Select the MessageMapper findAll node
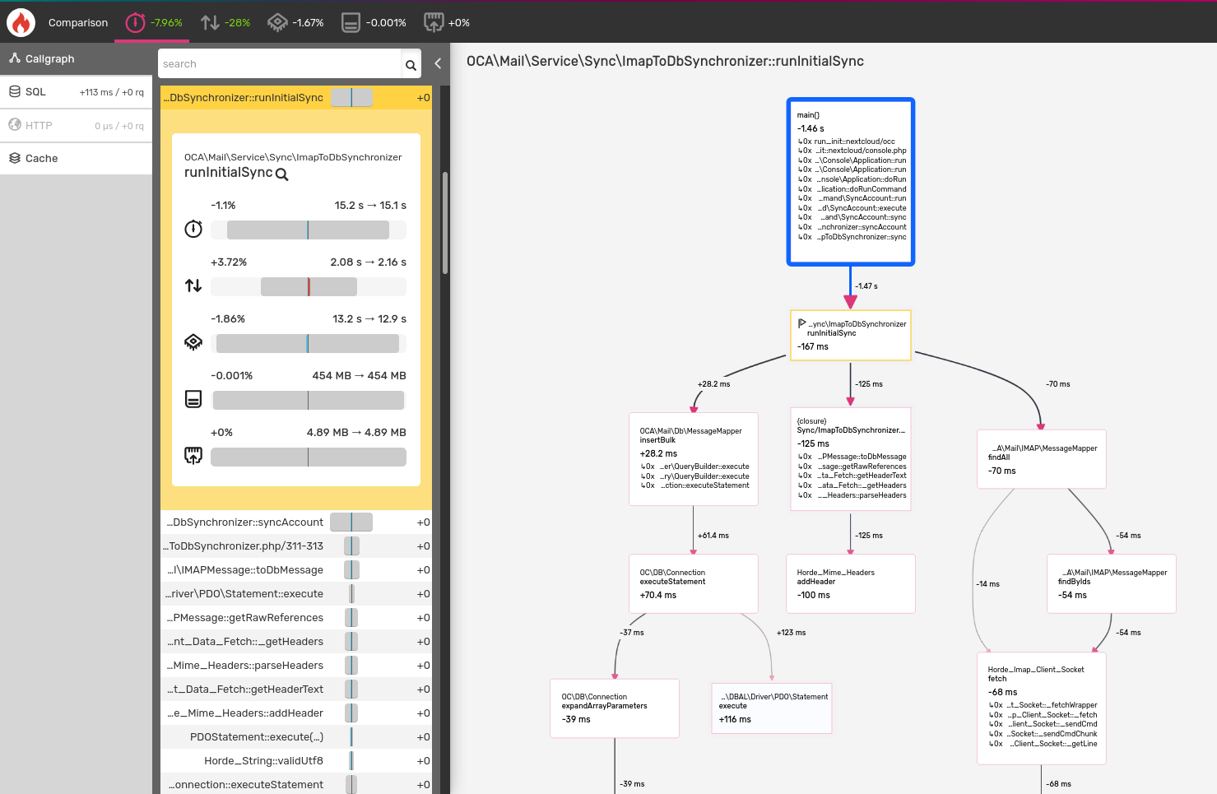1217x794 pixels. [x=1042, y=459]
